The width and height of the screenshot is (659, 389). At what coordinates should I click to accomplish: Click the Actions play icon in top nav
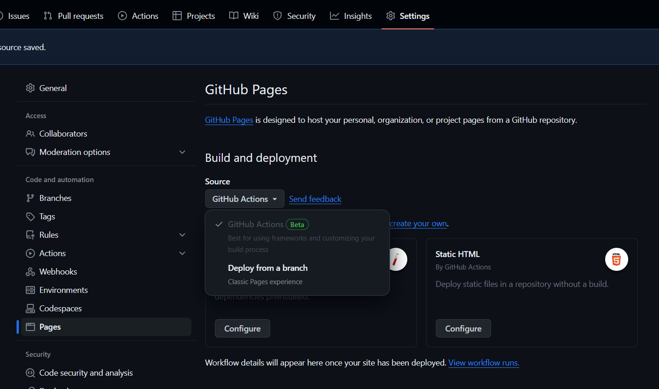coord(122,16)
